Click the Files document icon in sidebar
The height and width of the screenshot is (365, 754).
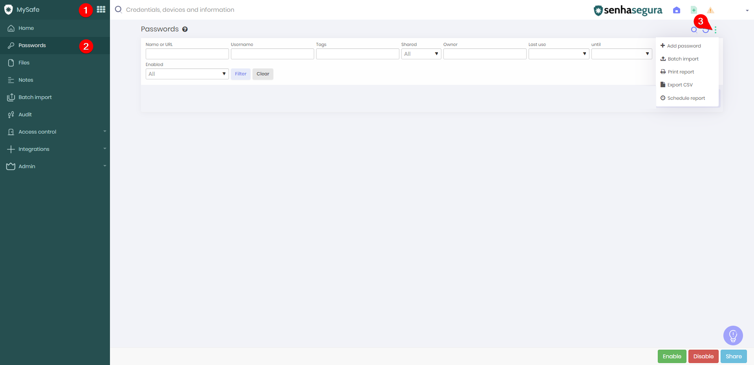point(11,63)
